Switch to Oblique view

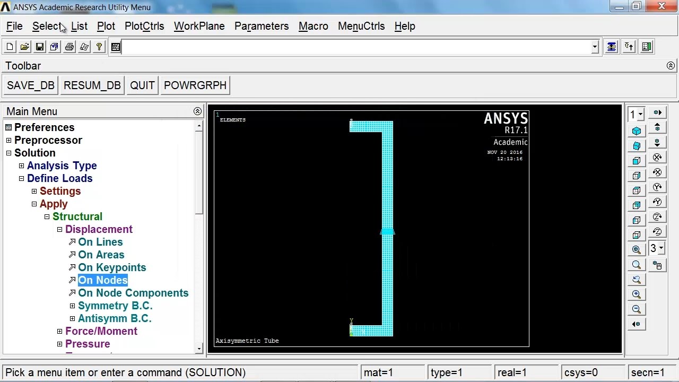point(637,146)
